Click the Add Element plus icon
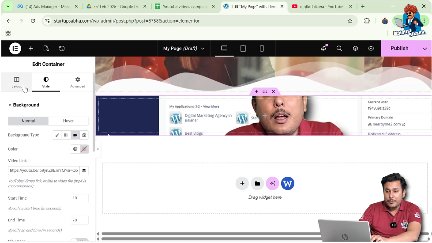432x243 pixels. 31,49
